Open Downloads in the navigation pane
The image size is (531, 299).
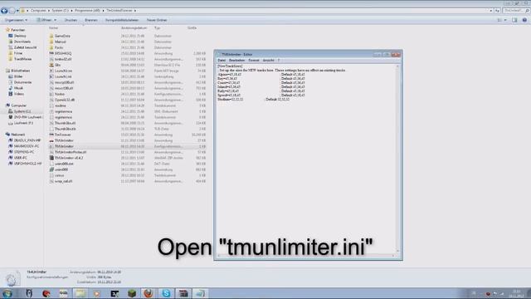click(x=22, y=42)
